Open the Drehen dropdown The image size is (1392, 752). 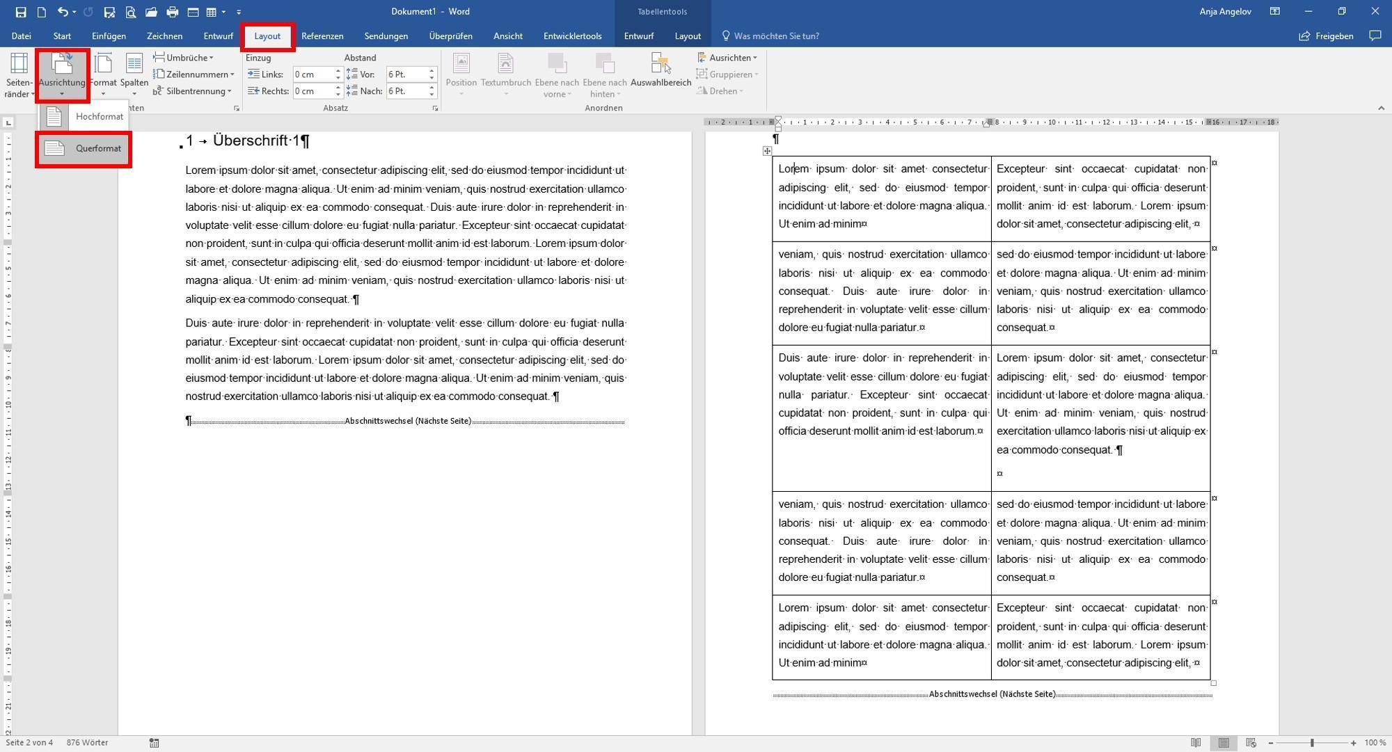(722, 90)
